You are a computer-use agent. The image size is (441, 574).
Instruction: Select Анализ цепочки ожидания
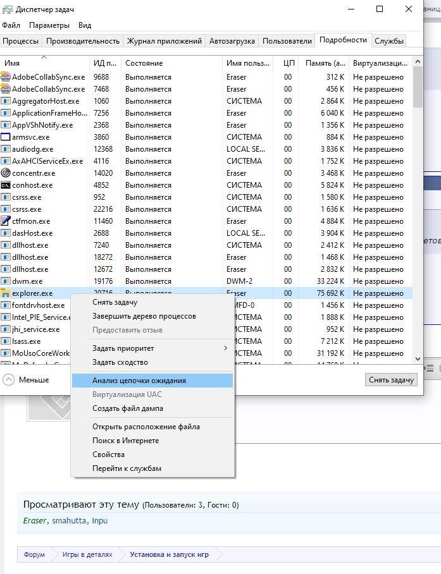click(152, 381)
